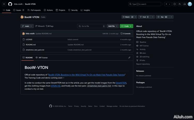The image size is (194, 120).
Task: Open the VITON-HD link in README
Action: (56, 86)
